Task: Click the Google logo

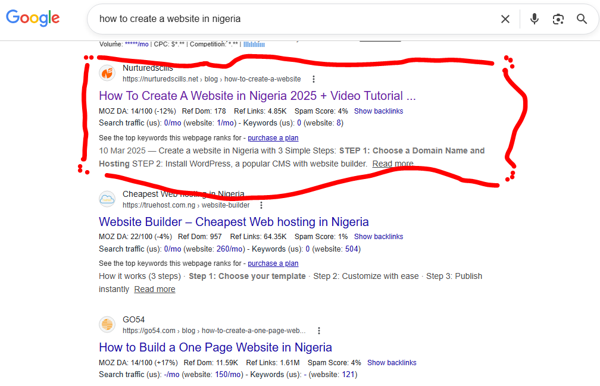Action: click(33, 18)
